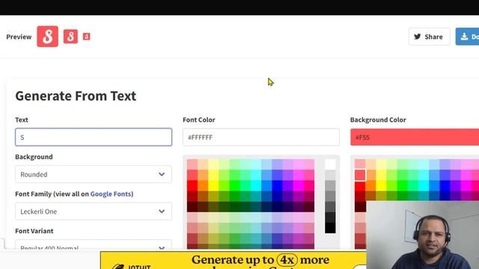Click the Background Color hex field #F55
The width and height of the screenshot is (479, 269).
click(x=415, y=137)
